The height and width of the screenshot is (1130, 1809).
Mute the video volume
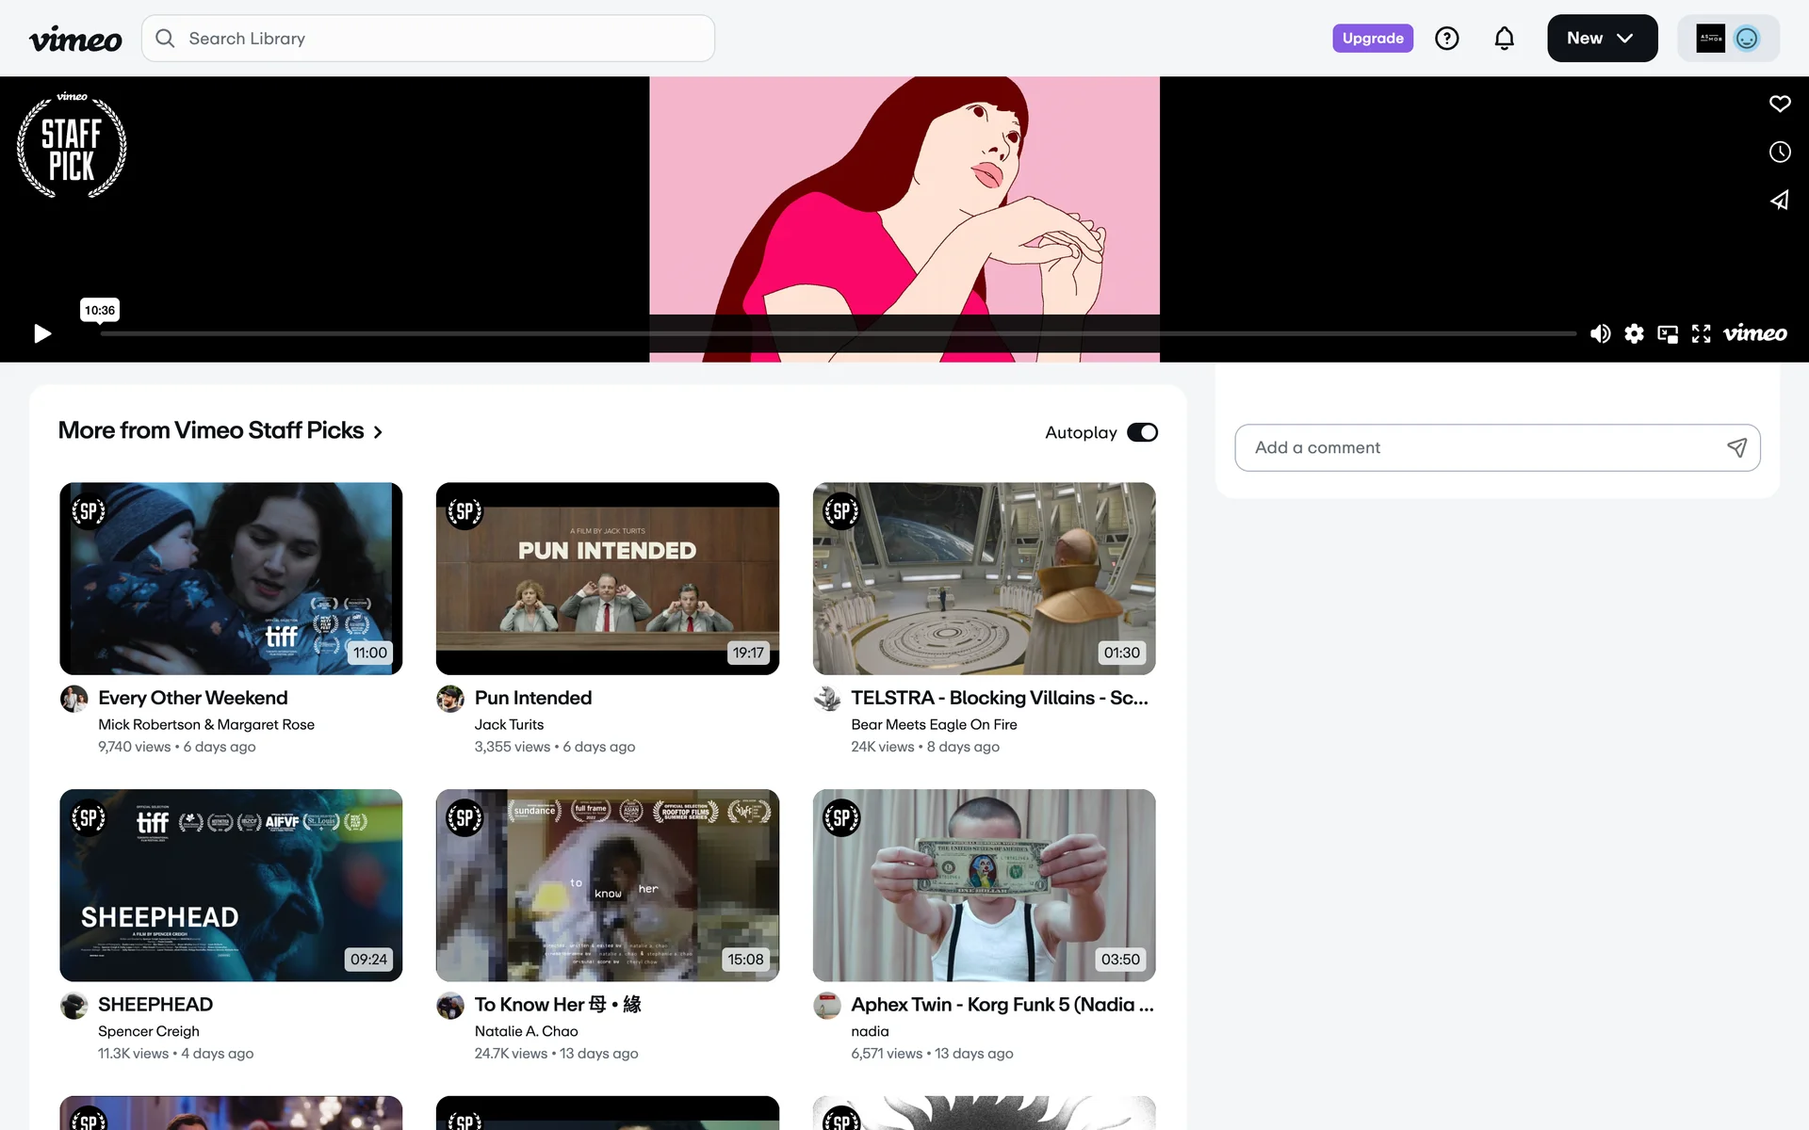[x=1600, y=333]
